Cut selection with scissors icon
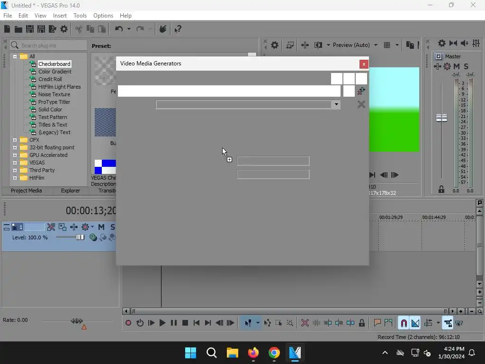485x364 pixels. tap(79, 29)
